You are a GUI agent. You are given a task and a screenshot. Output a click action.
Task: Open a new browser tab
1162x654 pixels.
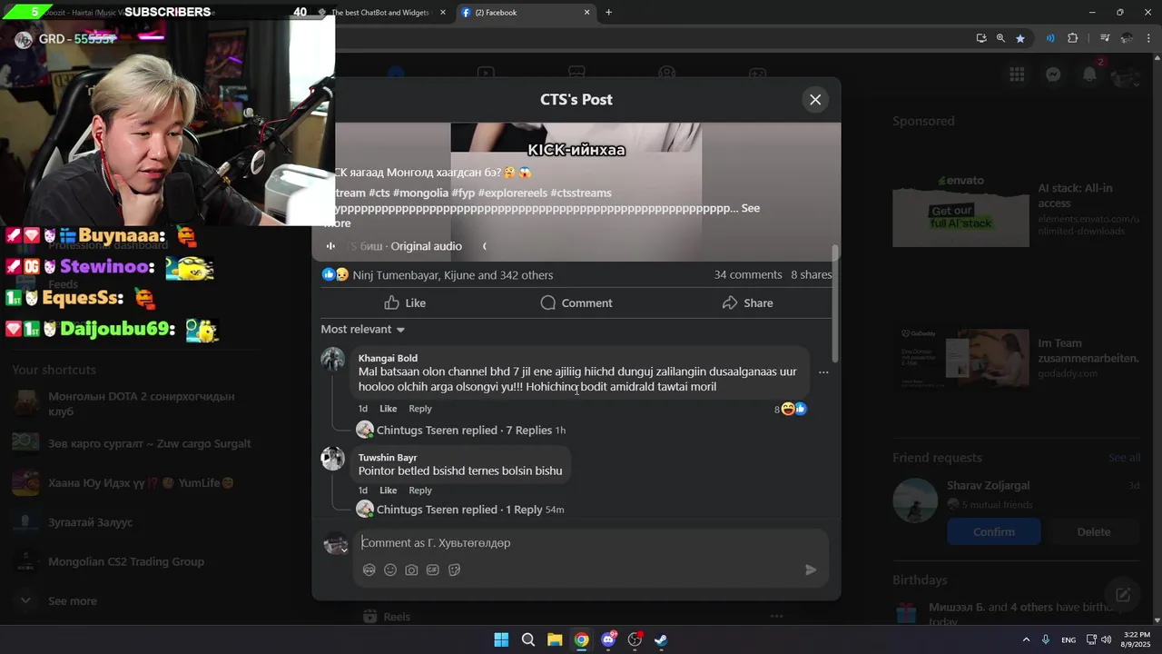click(x=608, y=13)
